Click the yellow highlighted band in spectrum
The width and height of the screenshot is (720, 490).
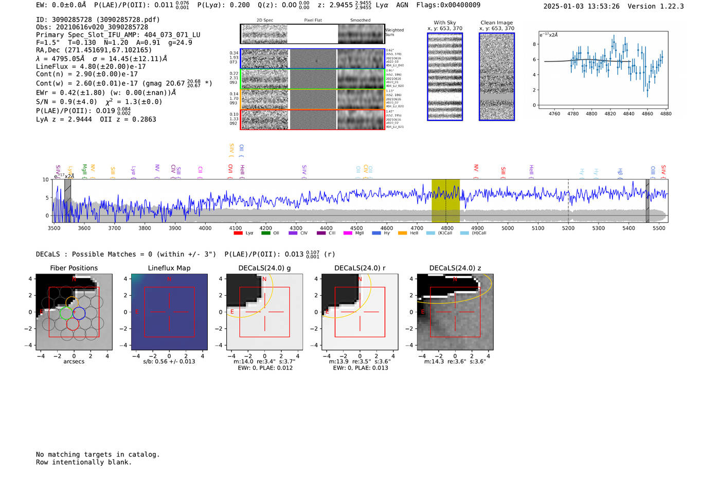[x=445, y=201]
